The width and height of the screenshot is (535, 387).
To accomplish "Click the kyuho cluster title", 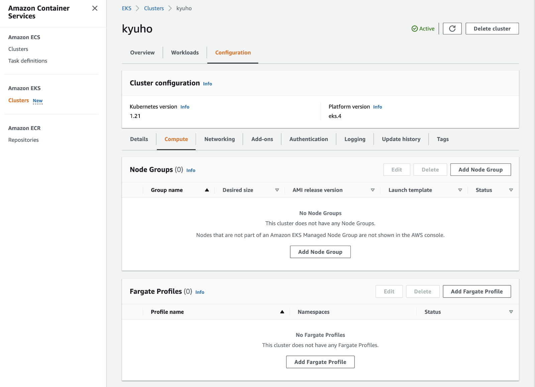I will click(137, 29).
